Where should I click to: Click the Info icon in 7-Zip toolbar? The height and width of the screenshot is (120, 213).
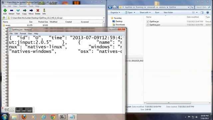[44, 10]
